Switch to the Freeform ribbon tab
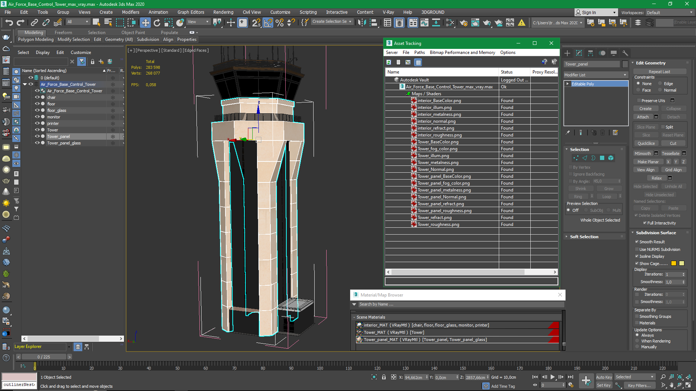The image size is (696, 391). click(x=63, y=33)
